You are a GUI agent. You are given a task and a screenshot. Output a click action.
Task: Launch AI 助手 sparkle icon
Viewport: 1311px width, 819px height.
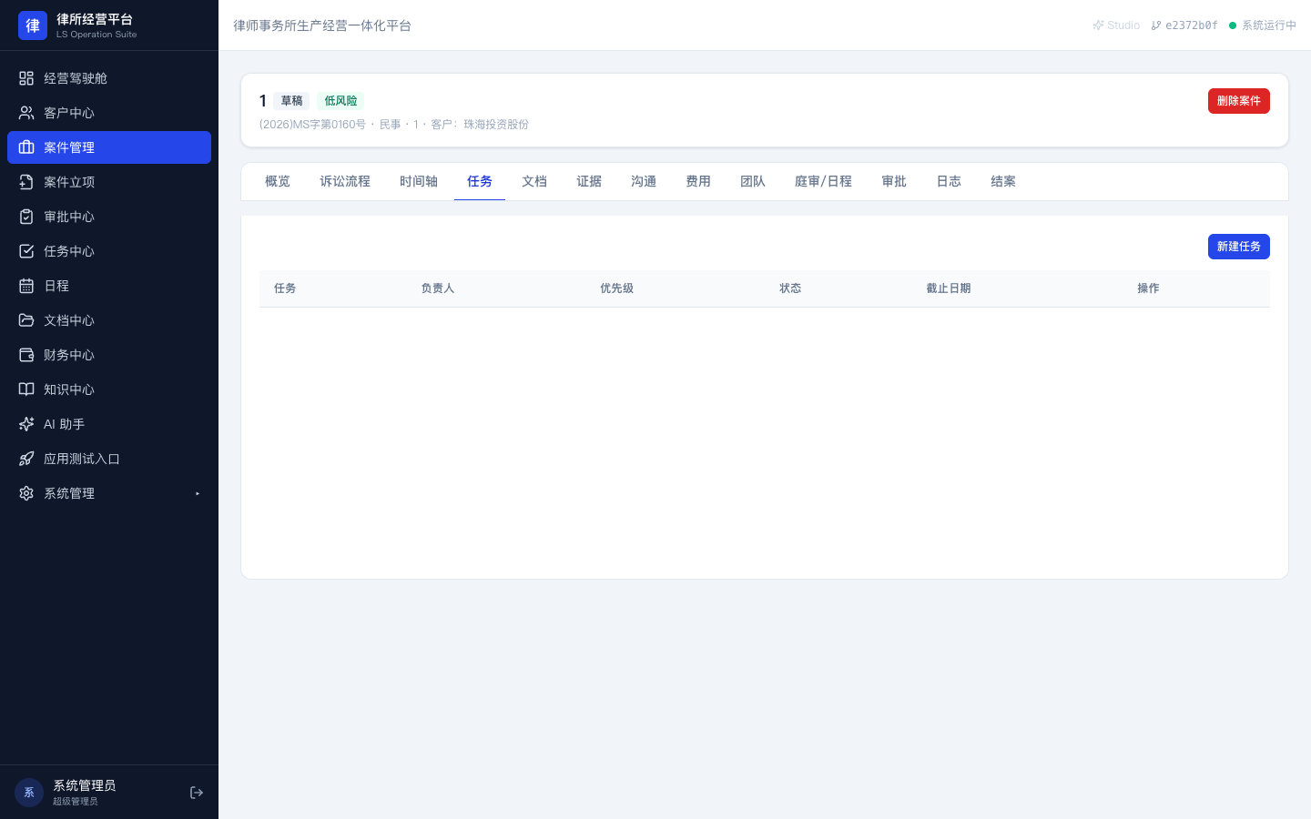pos(26,424)
